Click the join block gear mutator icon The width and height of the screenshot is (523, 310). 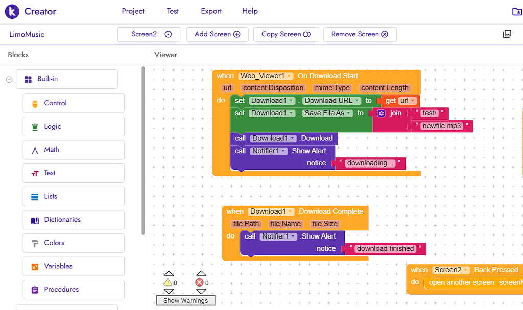tap(381, 113)
